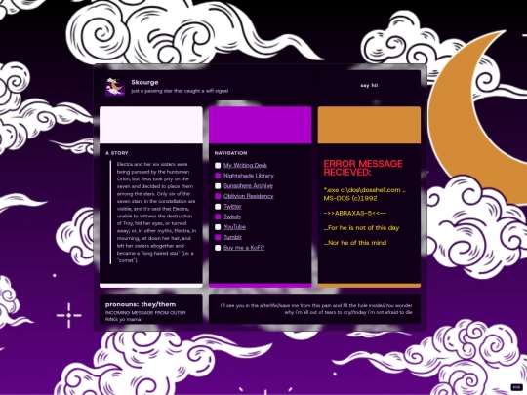527x395 pixels.
Task: Follow the Twitch link
Action: pyautogui.click(x=232, y=217)
